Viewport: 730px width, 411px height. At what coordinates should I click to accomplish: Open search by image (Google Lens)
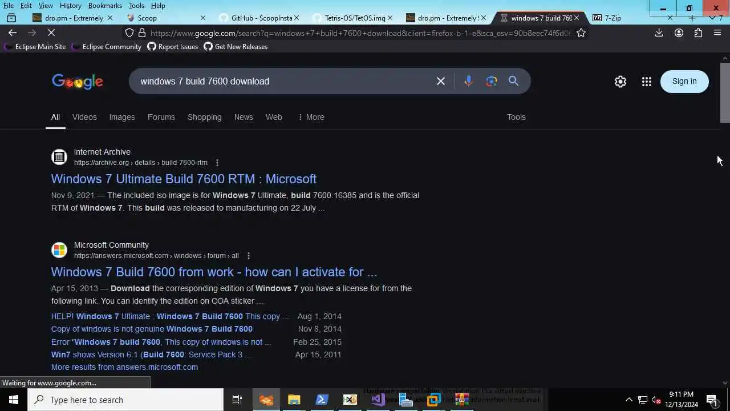[492, 81]
